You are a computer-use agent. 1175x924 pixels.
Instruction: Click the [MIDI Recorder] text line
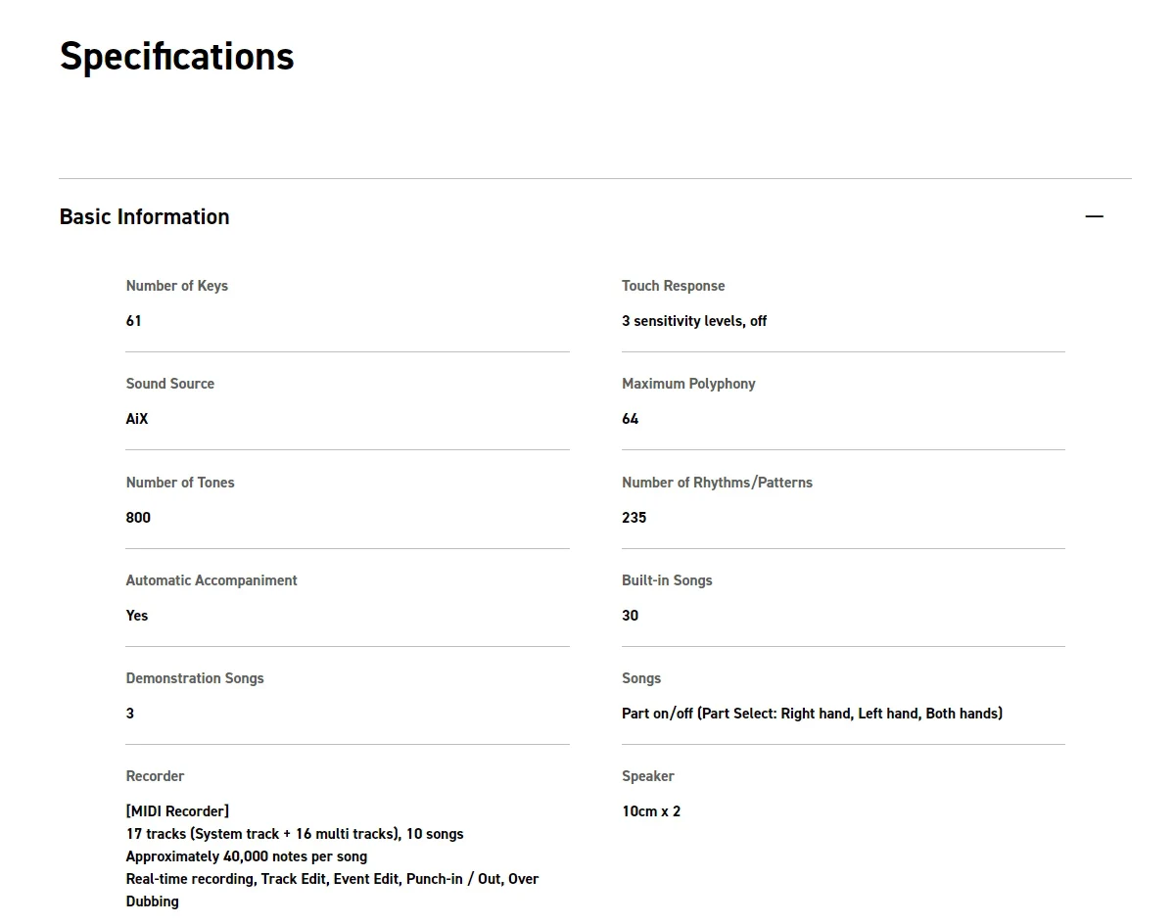[177, 811]
